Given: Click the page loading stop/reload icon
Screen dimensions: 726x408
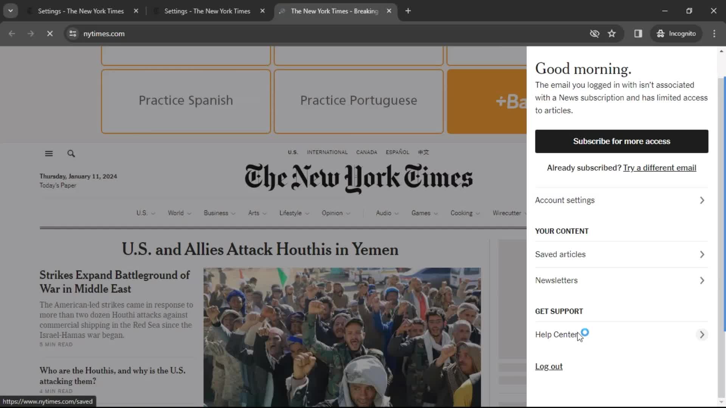Looking at the screenshot, I should [x=49, y=33].
